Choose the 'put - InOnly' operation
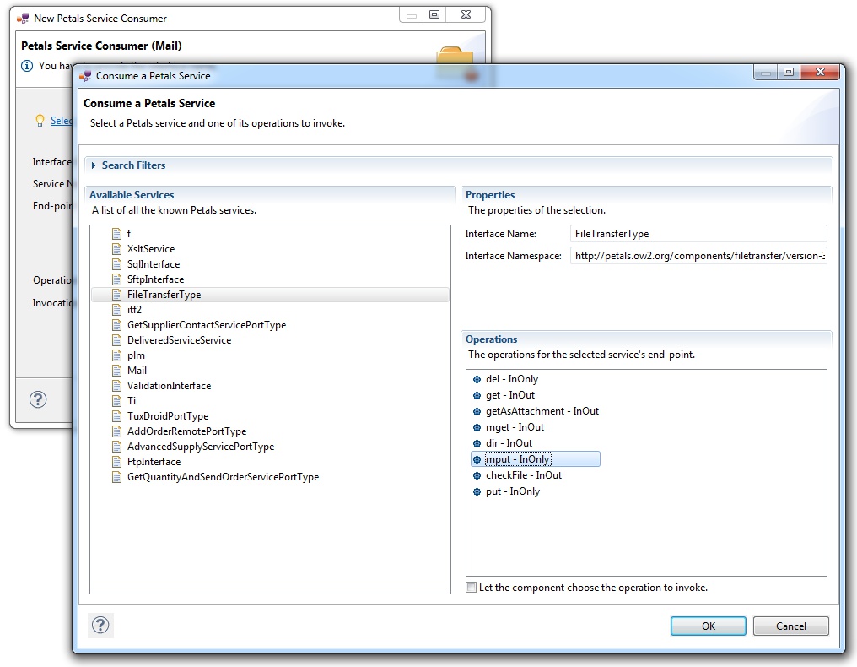Screen dimensions: 857x667 (512, 491)
